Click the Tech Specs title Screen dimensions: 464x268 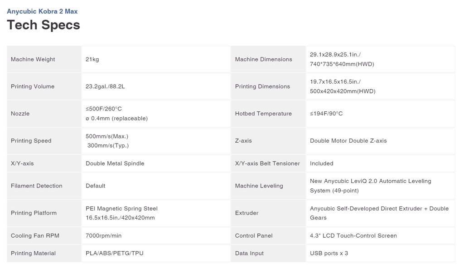click(x=43, y=25)
